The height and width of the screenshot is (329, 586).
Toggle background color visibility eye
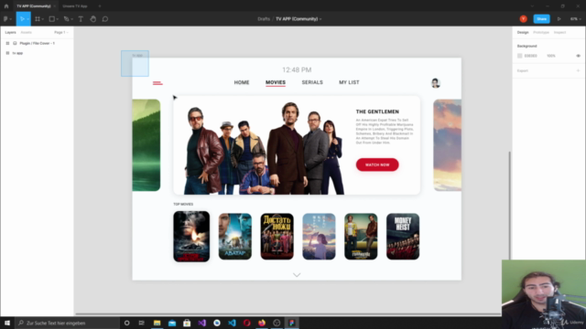[578, 56]
